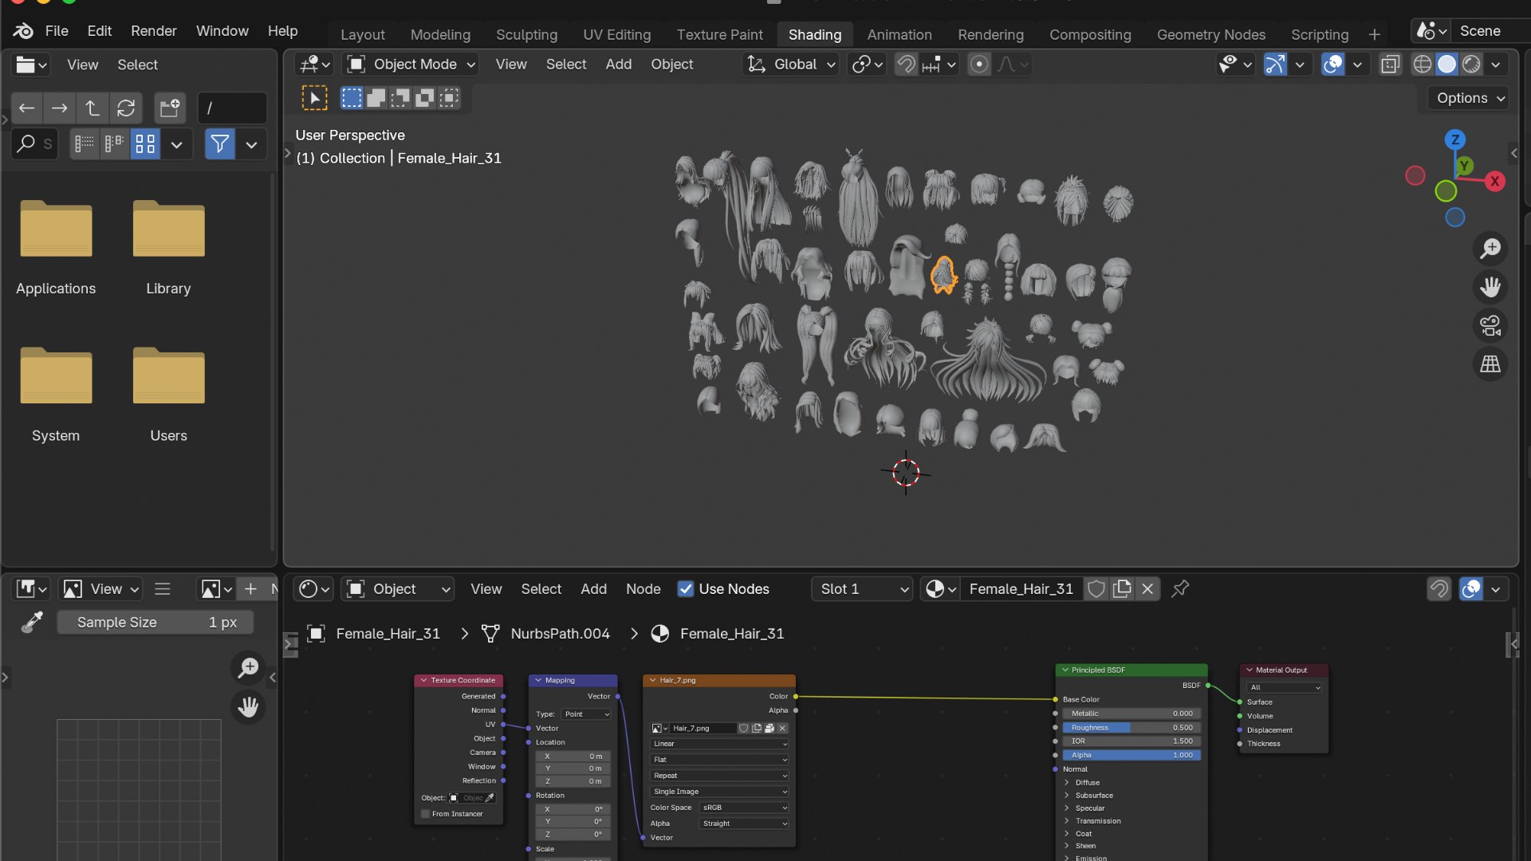The height and width of the screenshot is (861, 1531).
Task: Create a new folder in file browser
Action: (170, 108)
